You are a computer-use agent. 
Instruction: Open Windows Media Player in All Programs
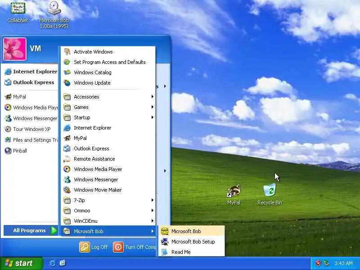tap(108, 169)
